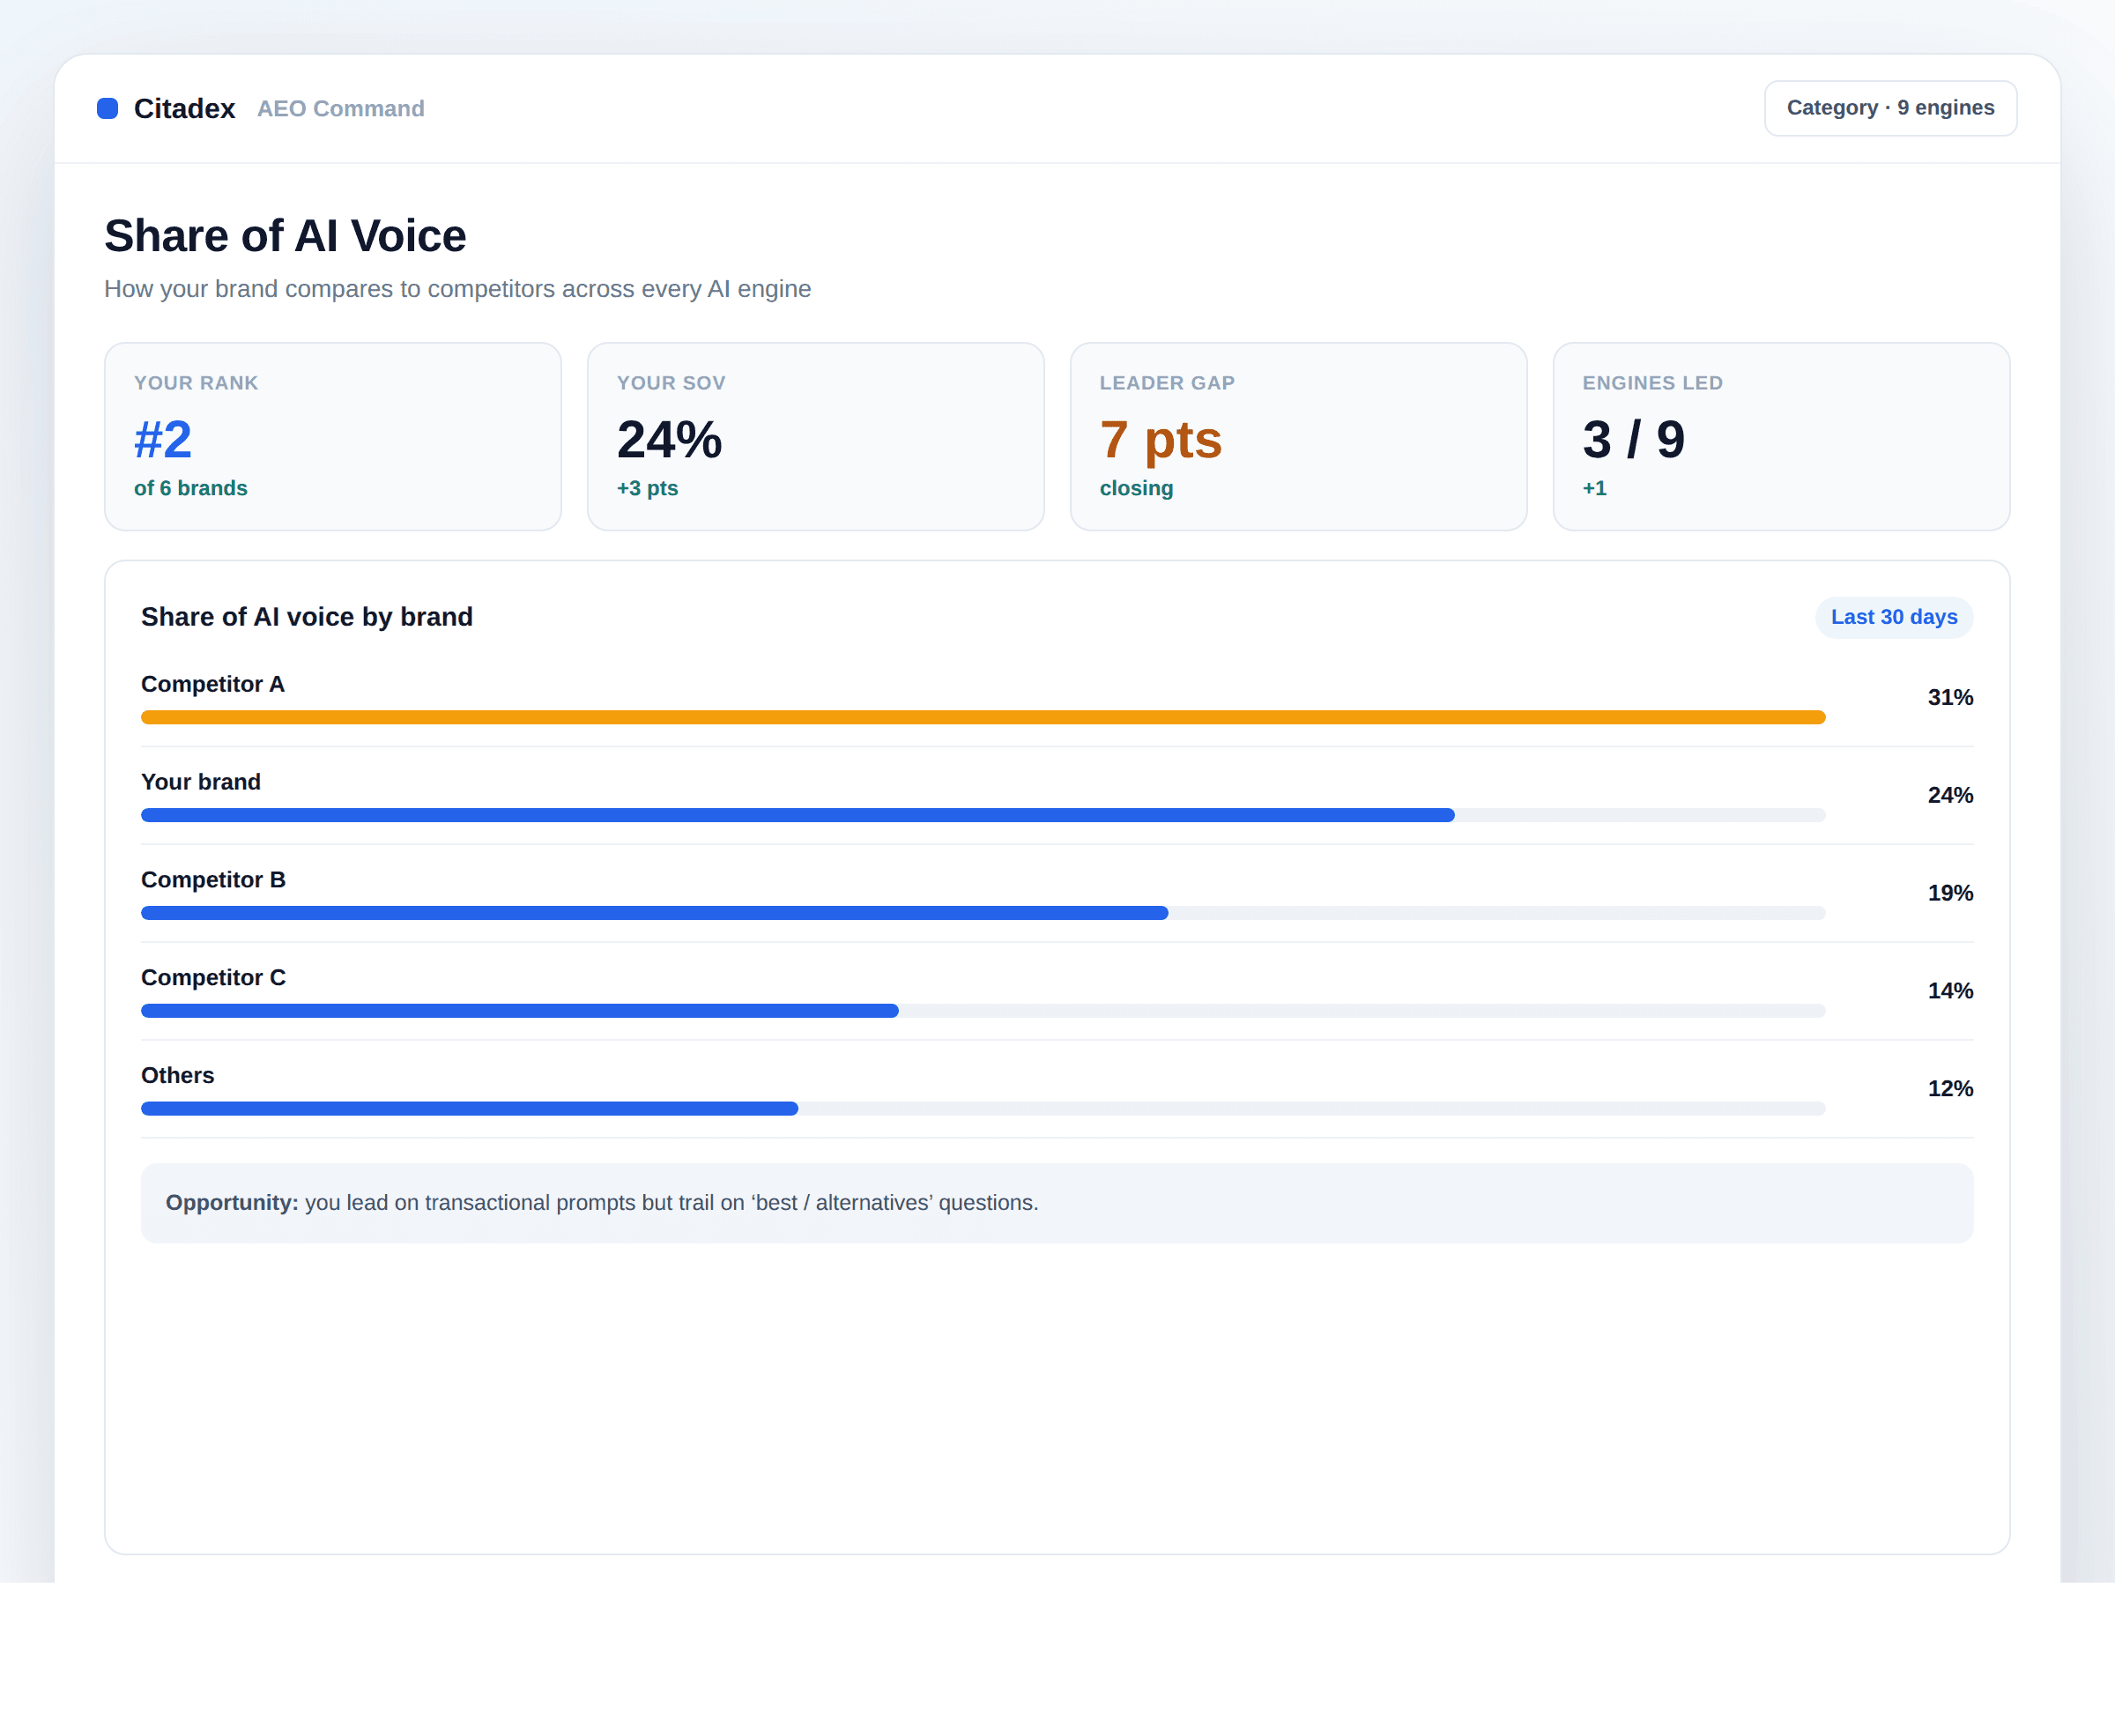This screenshot has height=1736, width=2115.
Task: Open the Leader Gap 7 pts card
Action: (x=1298, y=437)
